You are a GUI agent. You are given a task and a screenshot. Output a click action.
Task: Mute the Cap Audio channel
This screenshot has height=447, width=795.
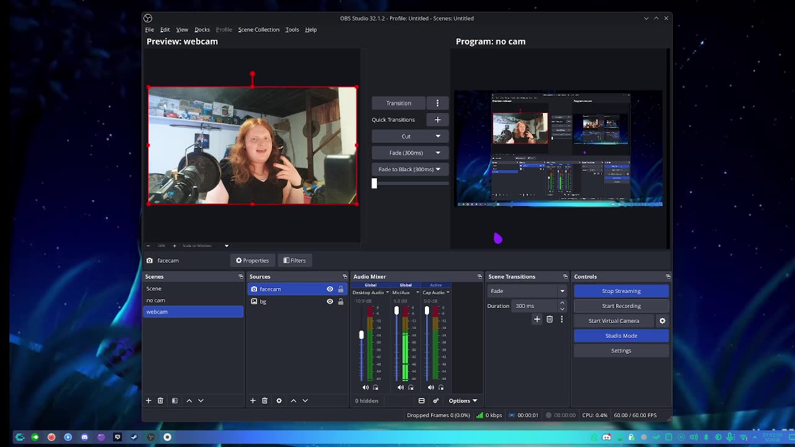coord(431,387)
